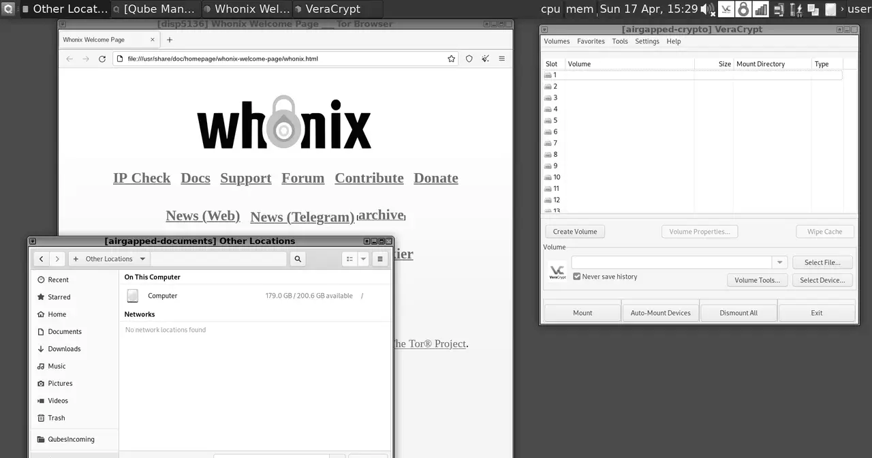
Task: Open the Whonix Docs link
Action: click(x=196, y=178)
